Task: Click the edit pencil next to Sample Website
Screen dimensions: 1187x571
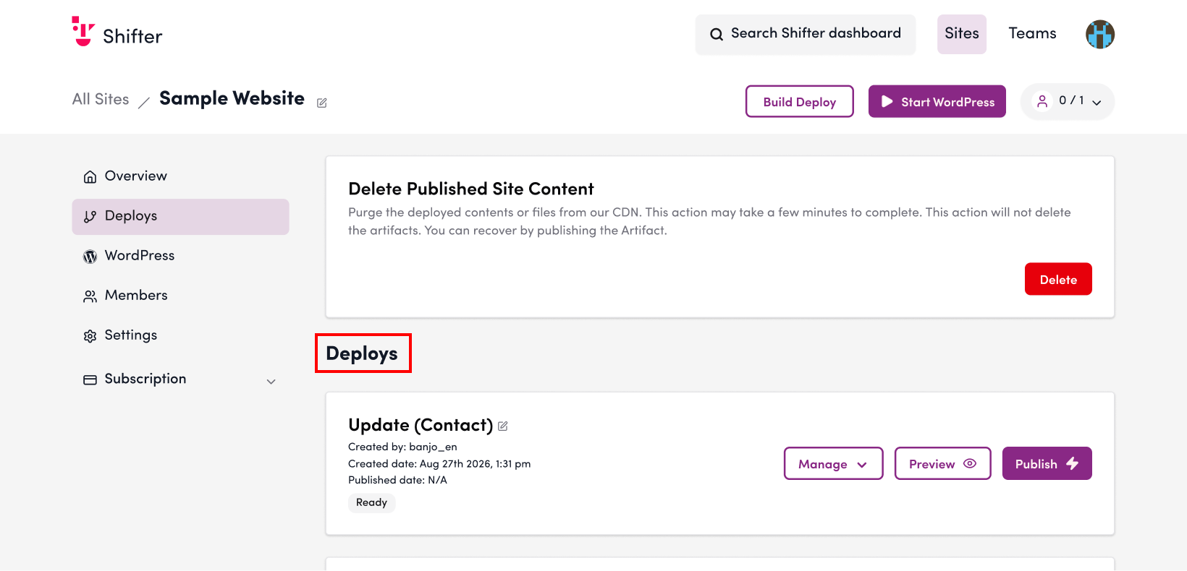Action: tap(322, 103)
